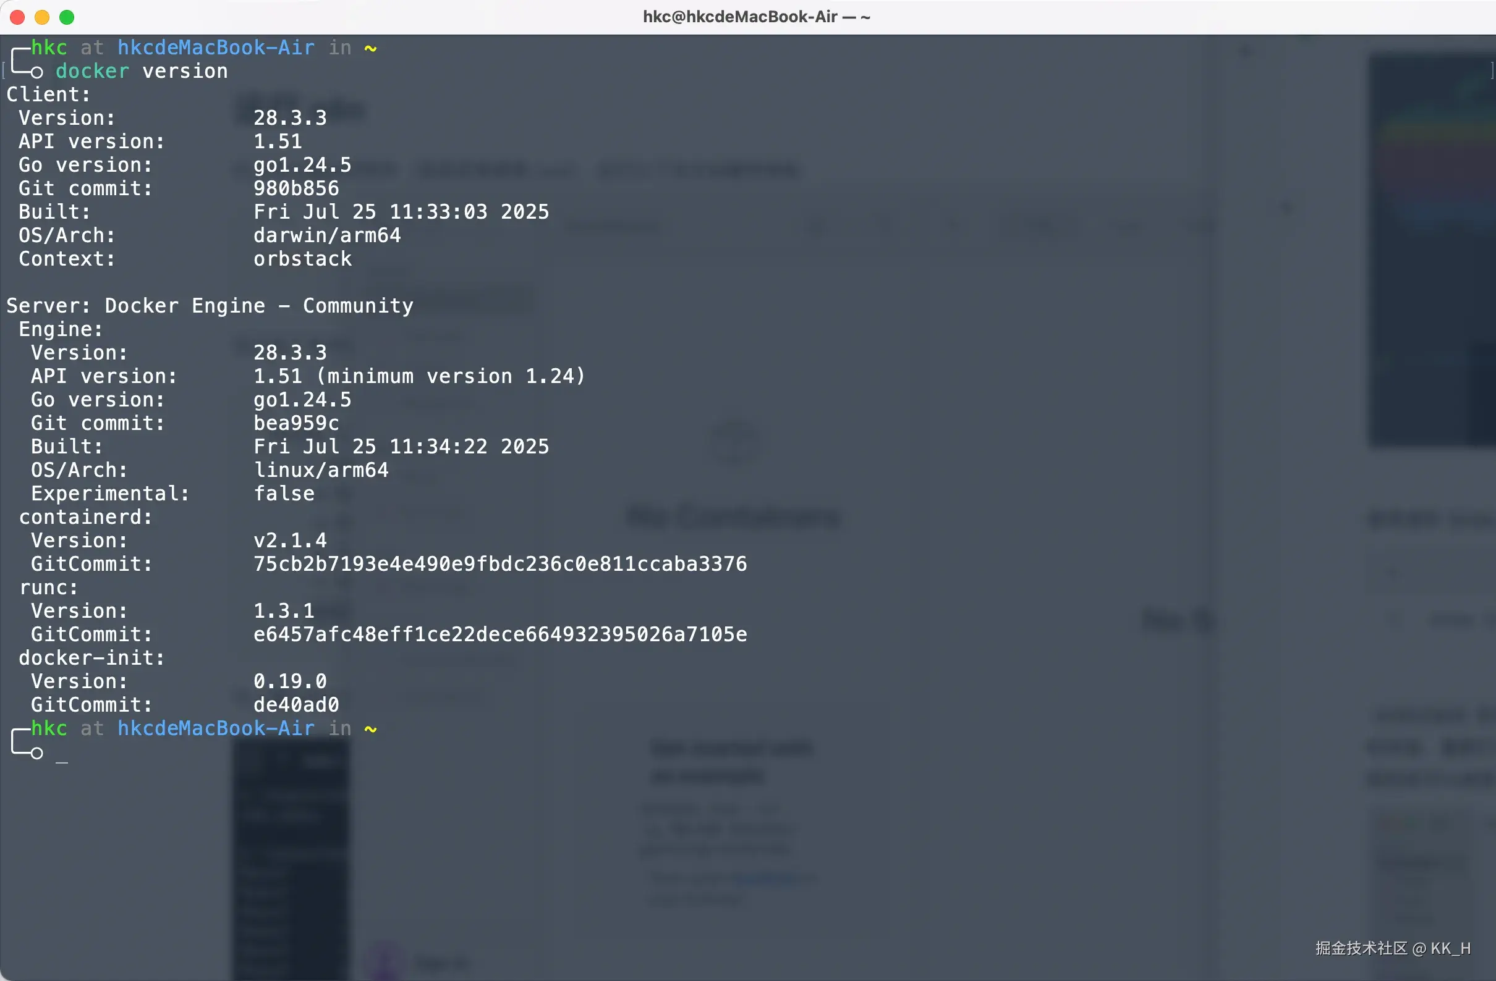Click the watermark text at bottom right
Image resolution: width=1496 pixels, height=981 pixels.
pyautogui.click(x=1392, y=948)
